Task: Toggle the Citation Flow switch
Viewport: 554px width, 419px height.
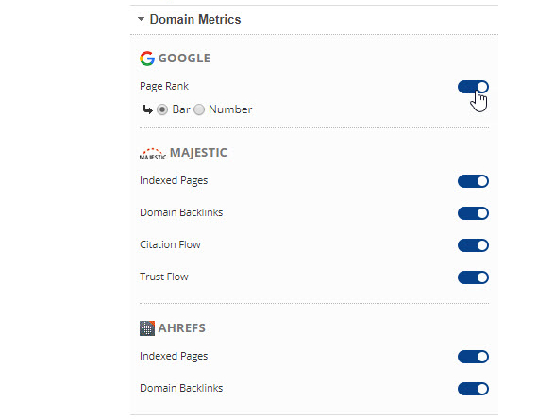Action: click(473, 245)
